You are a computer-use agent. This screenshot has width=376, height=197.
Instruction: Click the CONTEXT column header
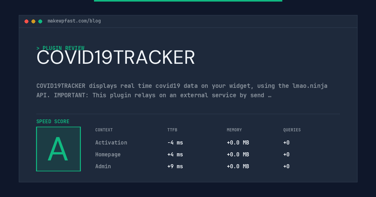(x=104, y=130)
